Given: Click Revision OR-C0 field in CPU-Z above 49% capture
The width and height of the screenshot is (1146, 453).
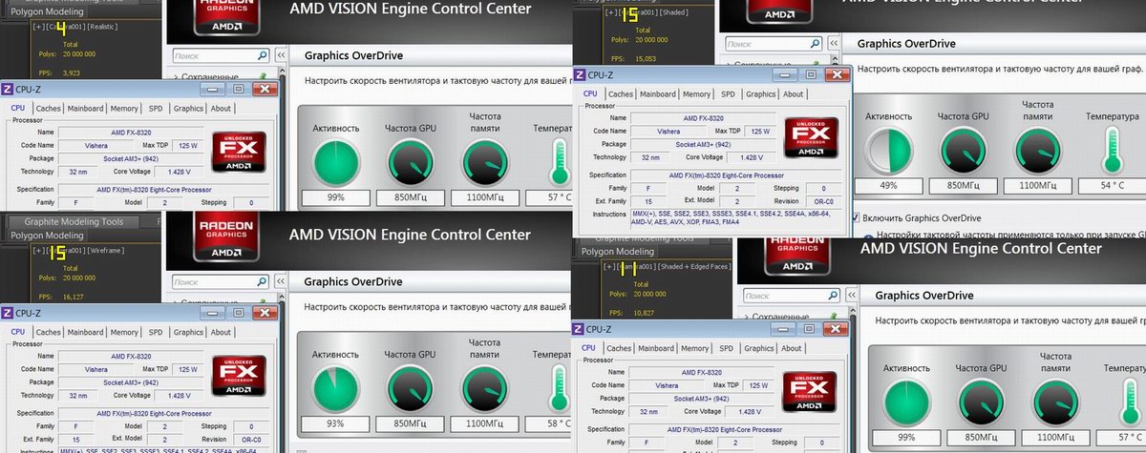Looking at the screenshot, I should point(823,201).
